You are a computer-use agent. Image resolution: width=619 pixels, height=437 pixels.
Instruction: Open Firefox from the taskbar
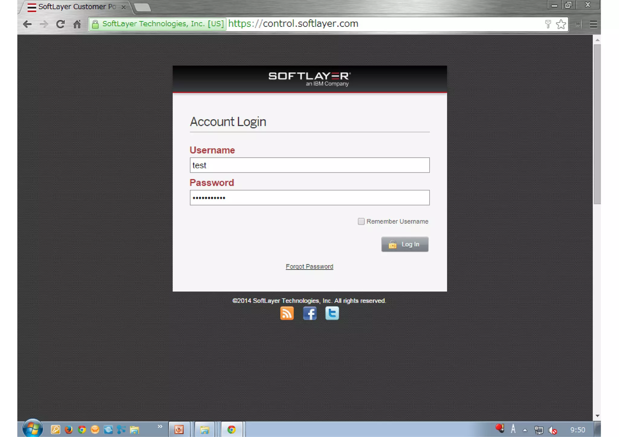tap(69, 429)
